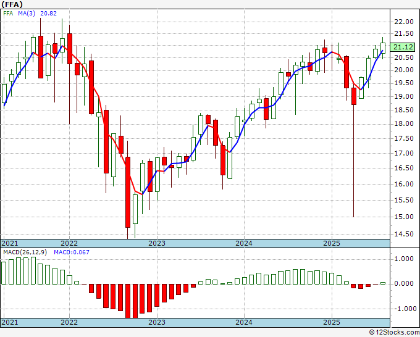Click 2021 on the MACD panel timeline
Screen dimensions: 420x337
[10, 322]
